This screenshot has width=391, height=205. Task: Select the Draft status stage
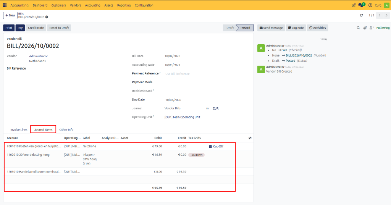[230, 28]
